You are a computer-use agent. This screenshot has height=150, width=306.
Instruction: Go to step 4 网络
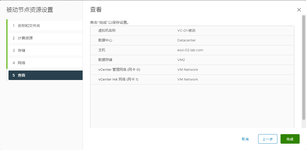coord(45,63)
